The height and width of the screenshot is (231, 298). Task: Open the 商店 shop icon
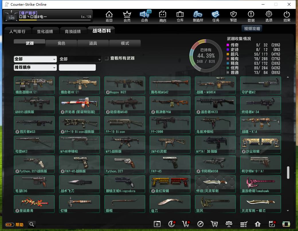(163, 16)
